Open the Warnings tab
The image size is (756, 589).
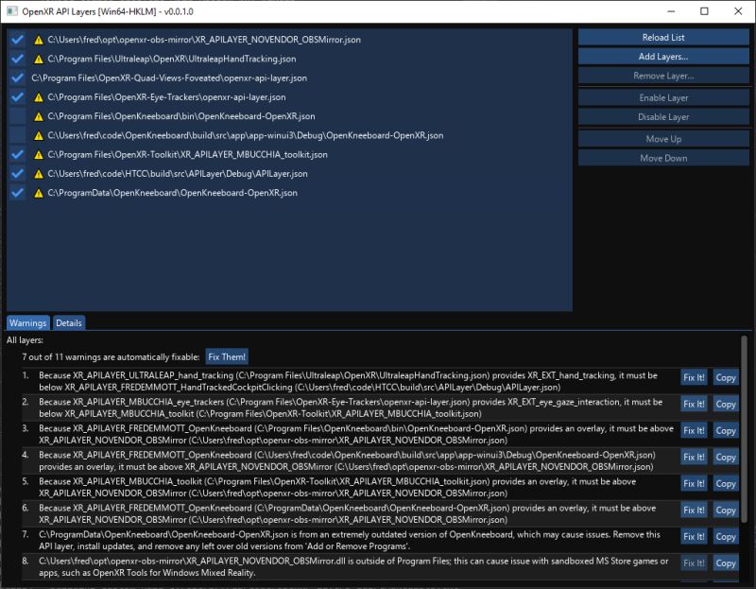(27, 322)
